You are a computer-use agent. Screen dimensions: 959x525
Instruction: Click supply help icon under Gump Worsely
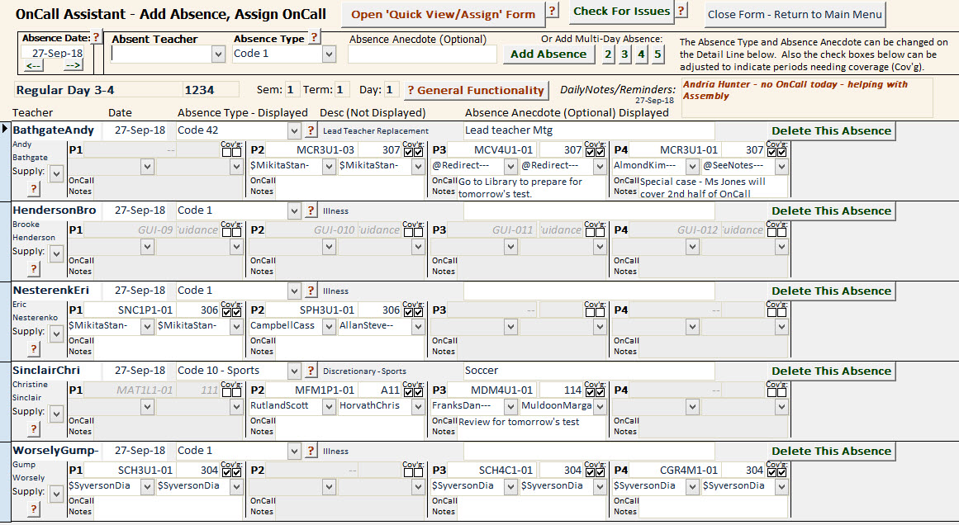(x=34, y=509)
